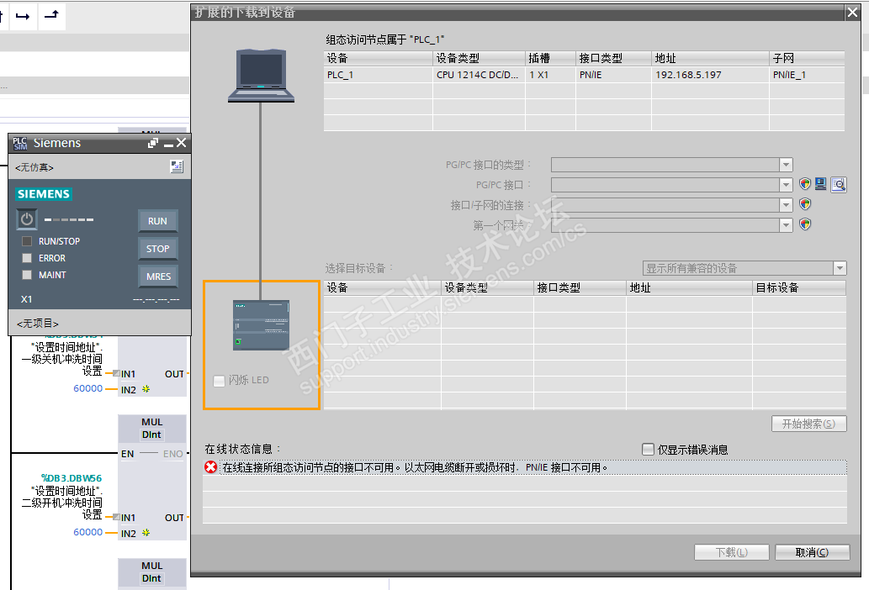Viewport: 869px width, 590px height.
Task: Click 地址 header in target device table
Action: click(690, 287)
